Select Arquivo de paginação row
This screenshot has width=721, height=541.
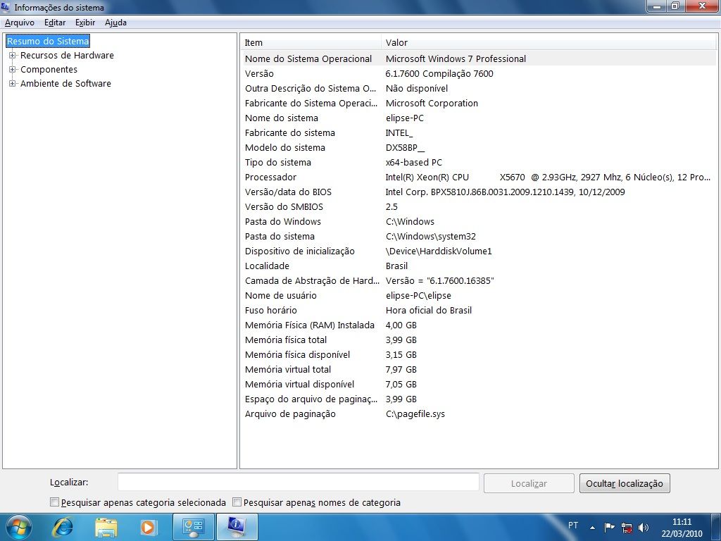coord(478,414)
